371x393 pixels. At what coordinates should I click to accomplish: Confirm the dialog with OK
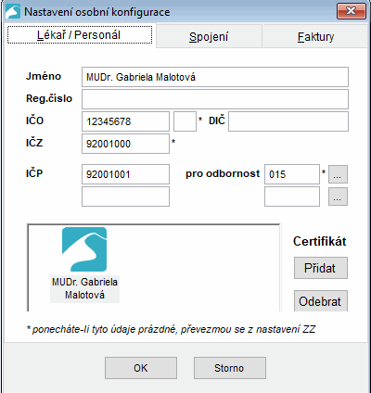[141, 368]
